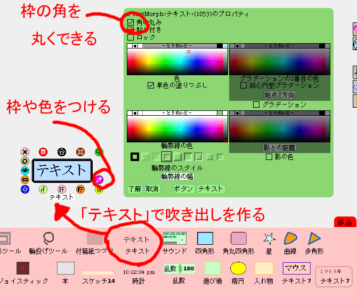This screenshot has width=357, height=297.
Task: Click the テキスト name label under the halo
Action: (61, 197)
